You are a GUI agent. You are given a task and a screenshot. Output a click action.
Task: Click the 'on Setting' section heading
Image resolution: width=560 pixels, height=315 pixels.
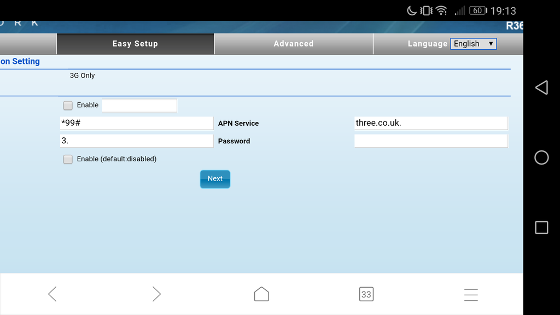[20, 61]
